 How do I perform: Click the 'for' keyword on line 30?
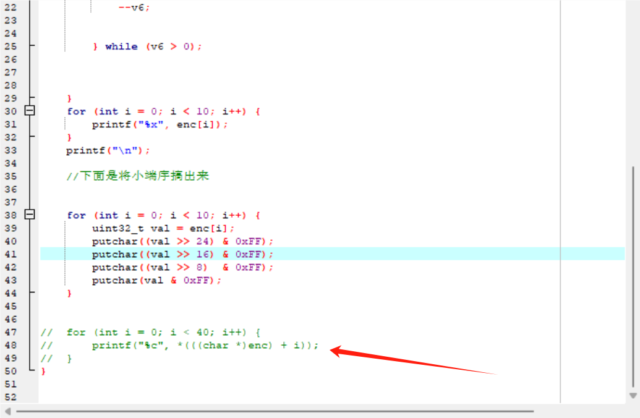pyautogui.click(x=76, y=111)
